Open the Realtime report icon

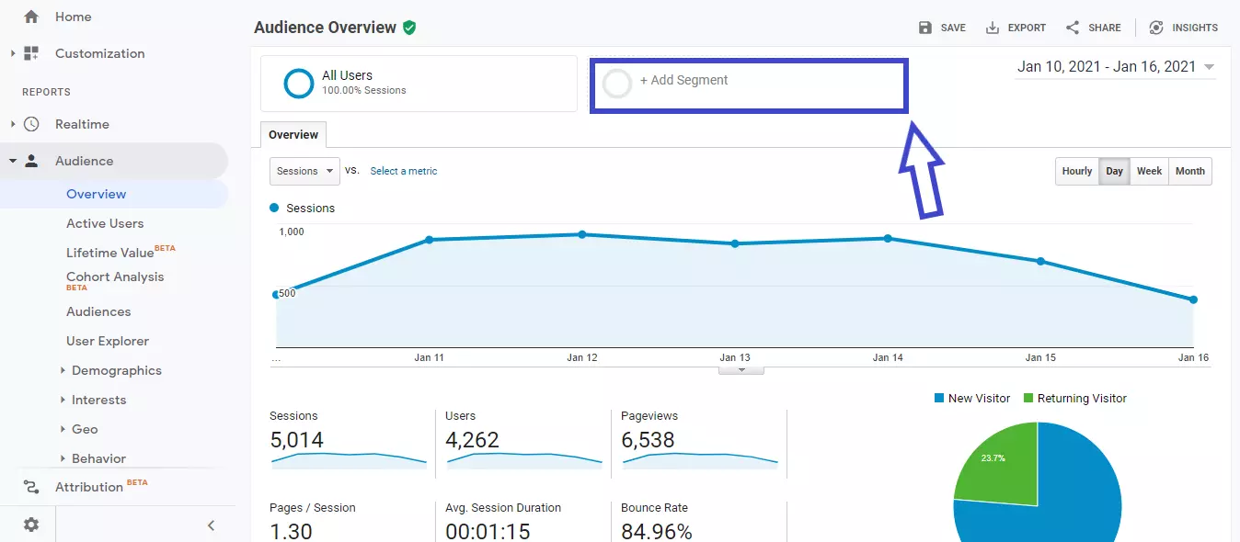click(x=29, y=124)
